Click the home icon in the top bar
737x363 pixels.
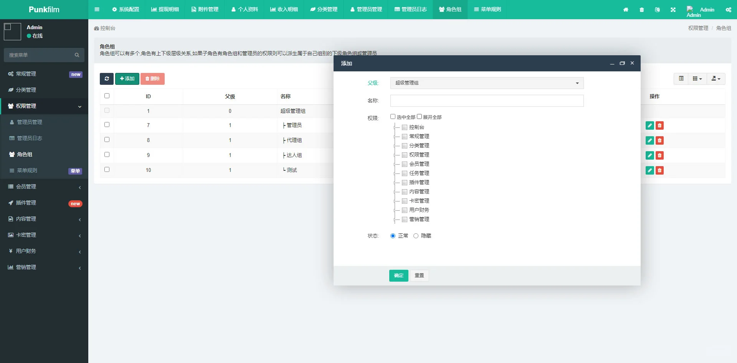tap(626, 10)
